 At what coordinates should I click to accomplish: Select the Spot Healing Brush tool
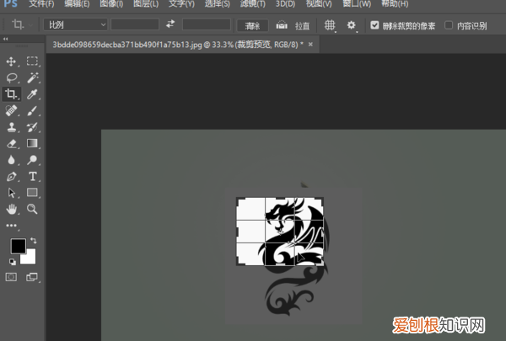[11, 110]
